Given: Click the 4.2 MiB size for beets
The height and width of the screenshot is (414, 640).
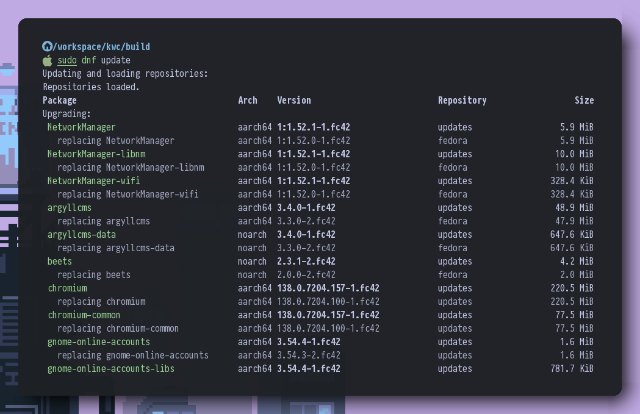Looking at the screenshot, I should pyautogui.click(x=577, y=262).
